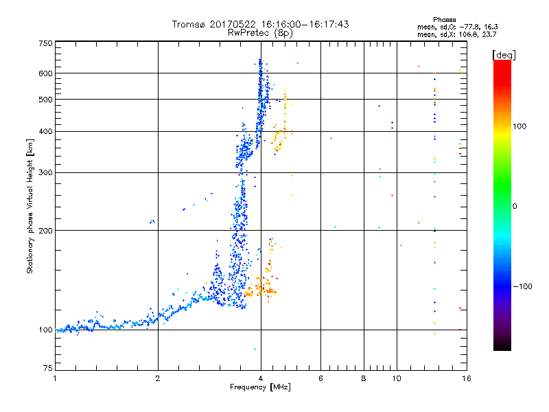This screenshot has height=412, width=549.
Task: Click the x-axis label '4'
Action: click(x=261, y=378)
